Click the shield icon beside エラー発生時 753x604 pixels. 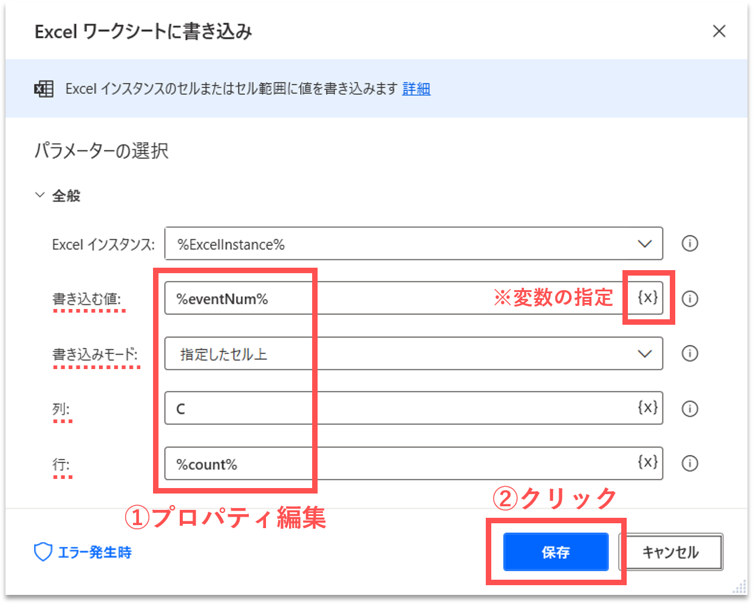(x=43, y=552)
